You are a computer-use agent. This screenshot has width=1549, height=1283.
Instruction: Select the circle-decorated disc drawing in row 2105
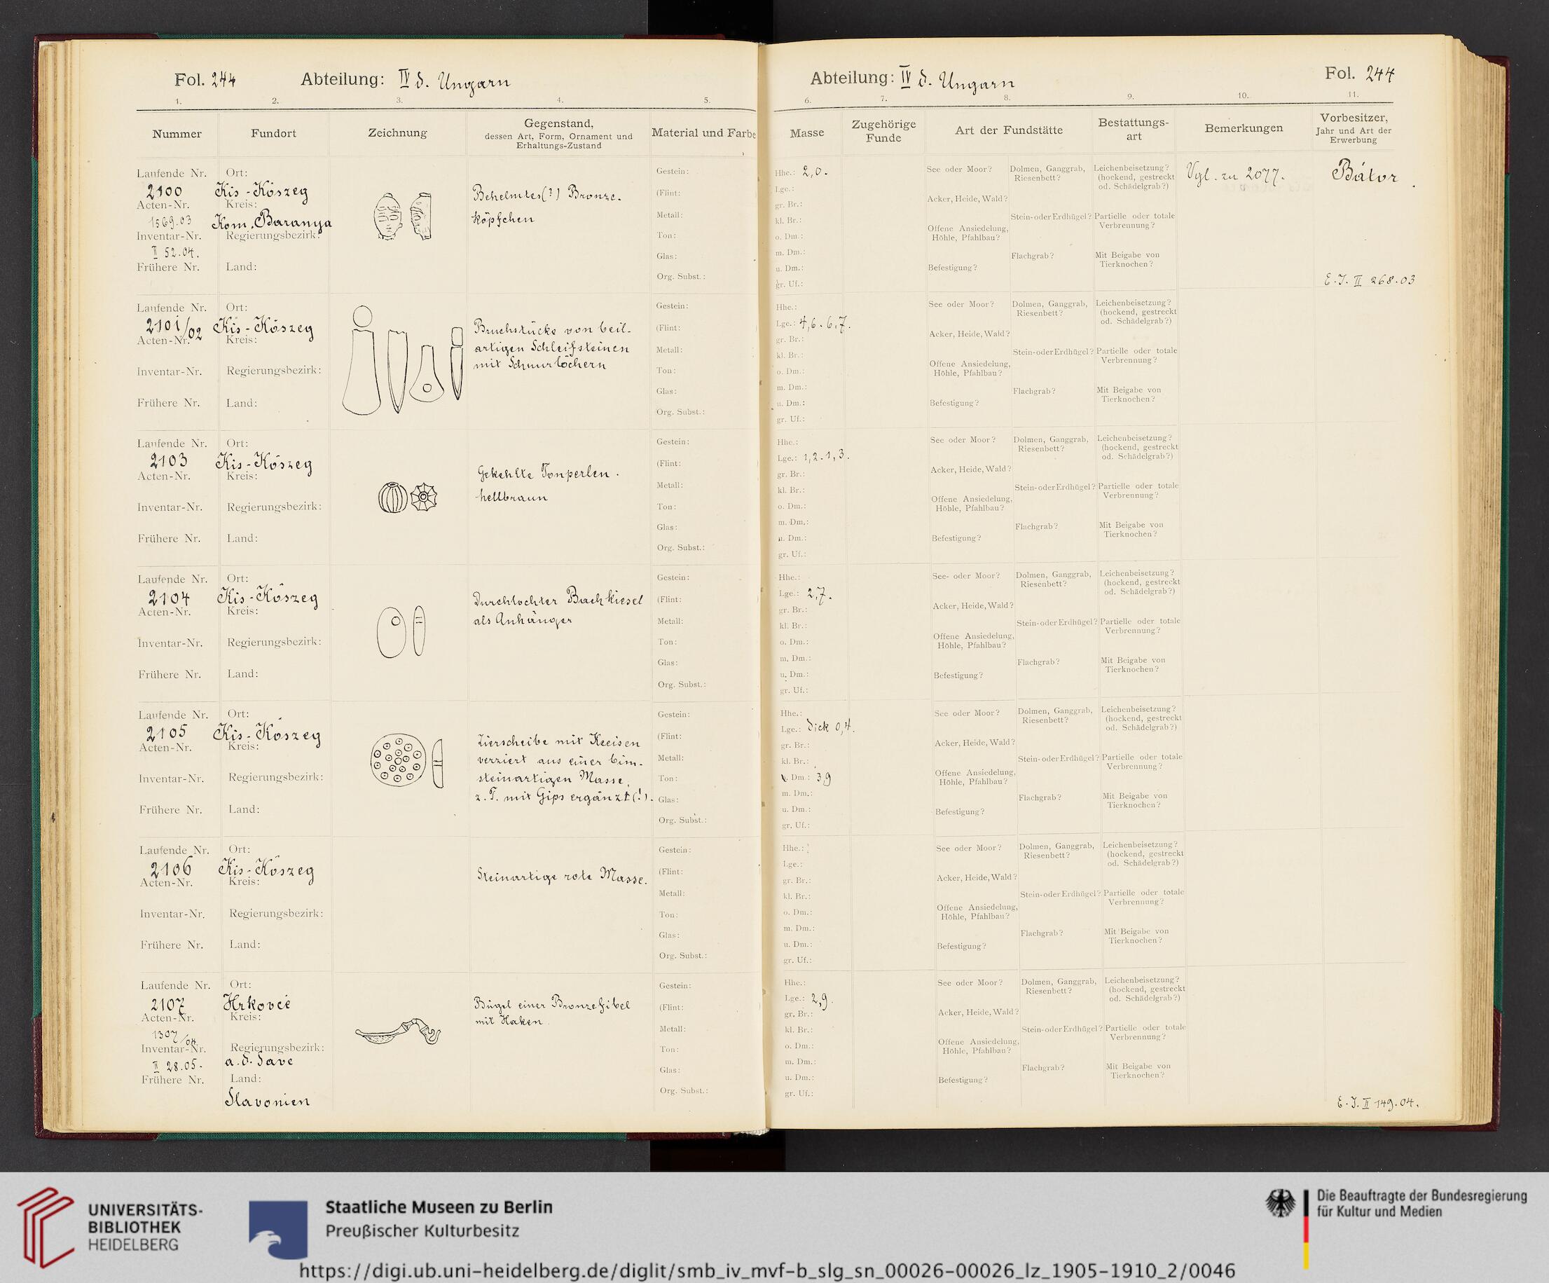406,762
